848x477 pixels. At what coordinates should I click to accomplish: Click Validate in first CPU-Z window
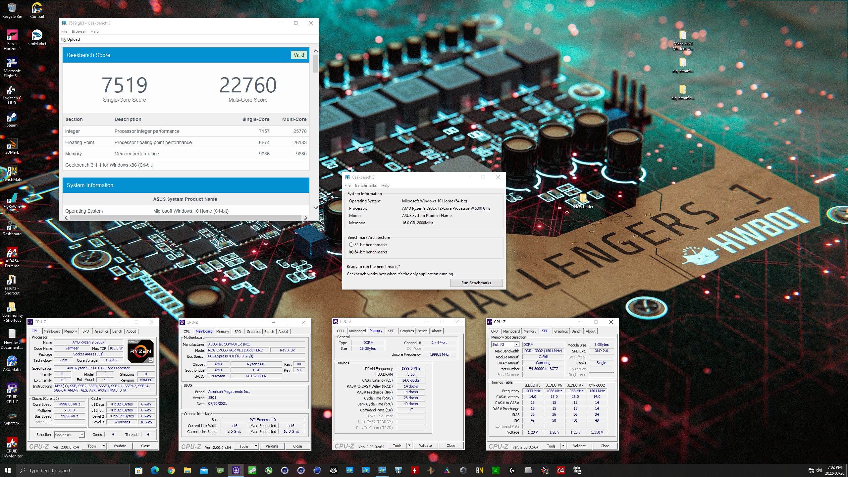pos(120,446)
